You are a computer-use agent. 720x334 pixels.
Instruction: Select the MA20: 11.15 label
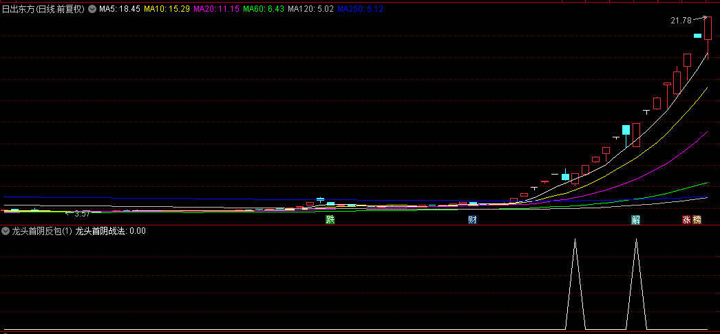tap(216, 9)
